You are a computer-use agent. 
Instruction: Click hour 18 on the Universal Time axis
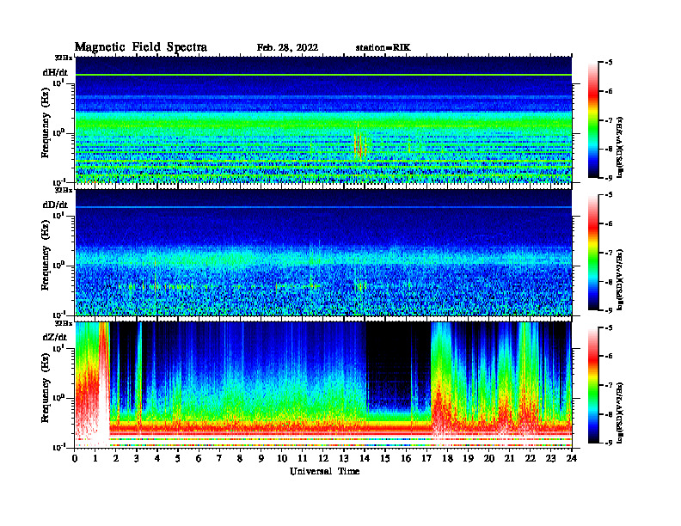click(x=447, y=459)
